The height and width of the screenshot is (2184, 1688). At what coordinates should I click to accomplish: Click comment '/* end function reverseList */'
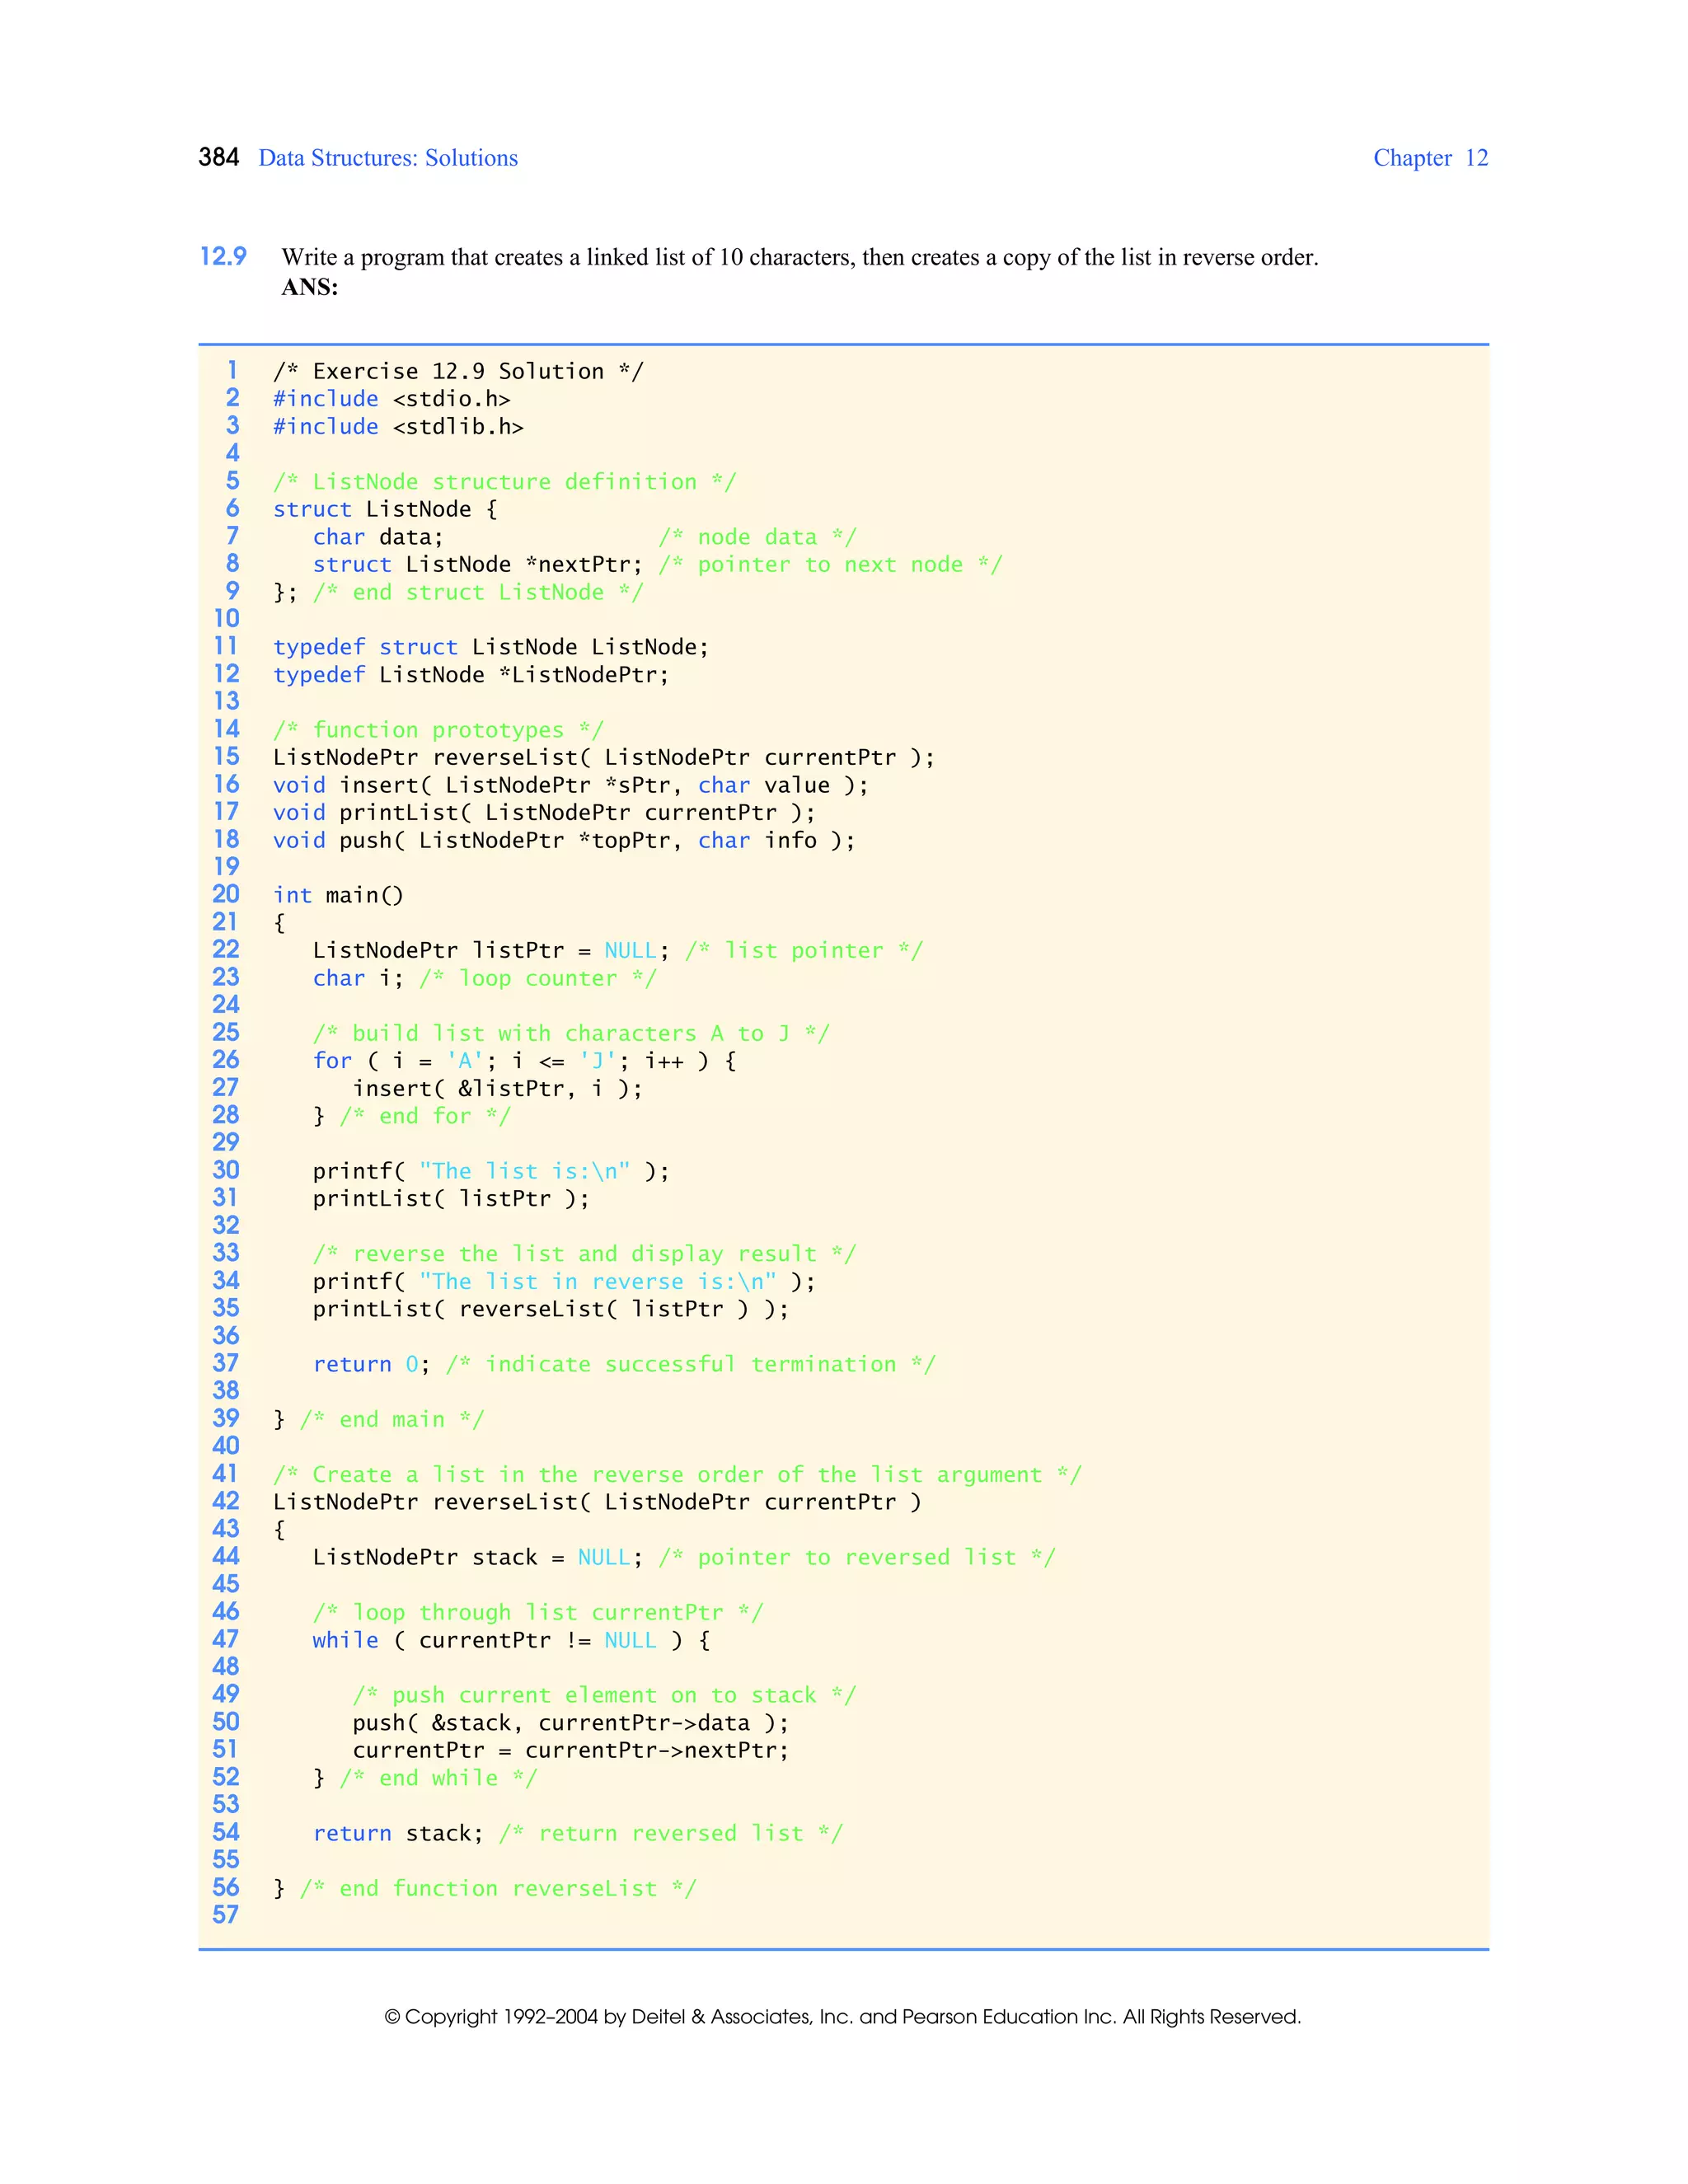click(x=498, y=1889)
